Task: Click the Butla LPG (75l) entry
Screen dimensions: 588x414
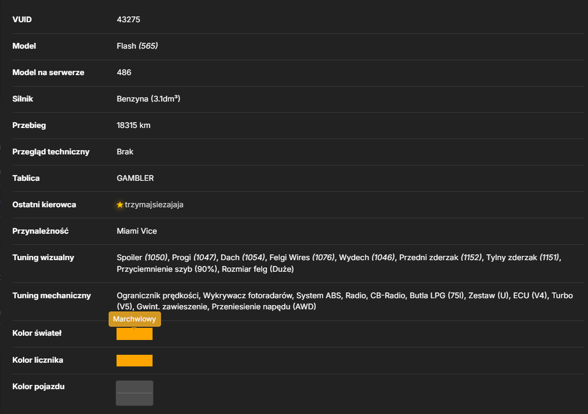Action: (x=436, y=295)
